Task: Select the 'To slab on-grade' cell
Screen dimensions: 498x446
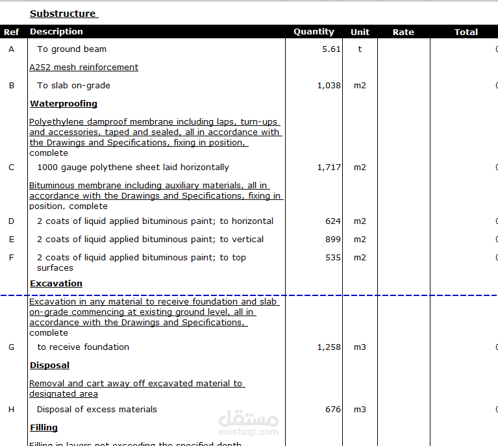Action: coord(73,85)
